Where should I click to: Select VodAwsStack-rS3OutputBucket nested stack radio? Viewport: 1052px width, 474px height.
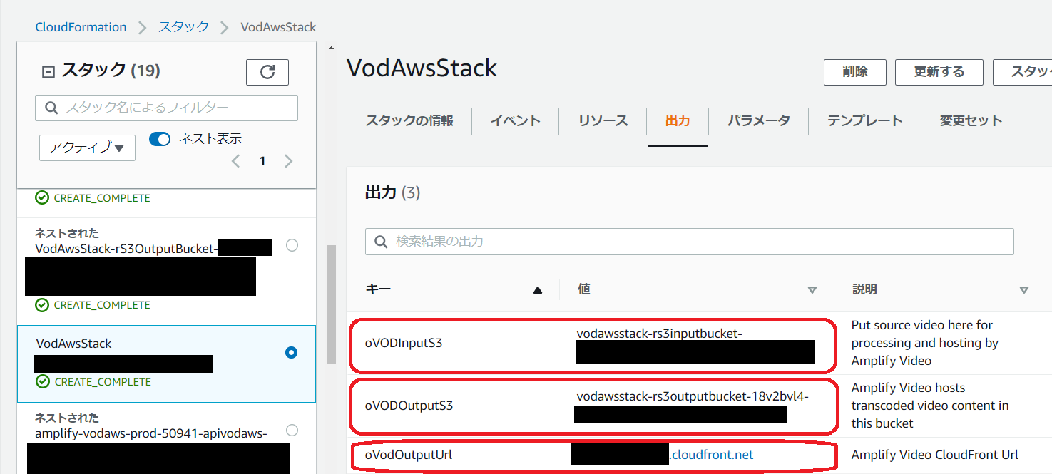coord(292,245)
